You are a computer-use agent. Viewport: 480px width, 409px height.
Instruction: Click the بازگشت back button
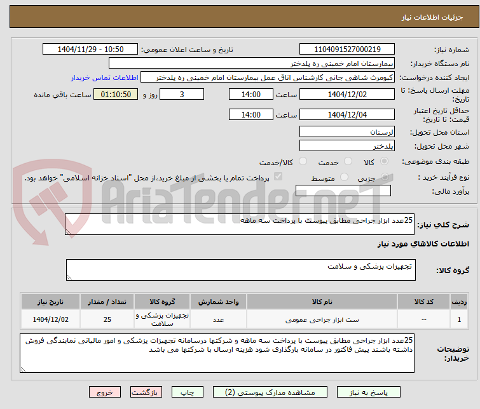point(146,392)
